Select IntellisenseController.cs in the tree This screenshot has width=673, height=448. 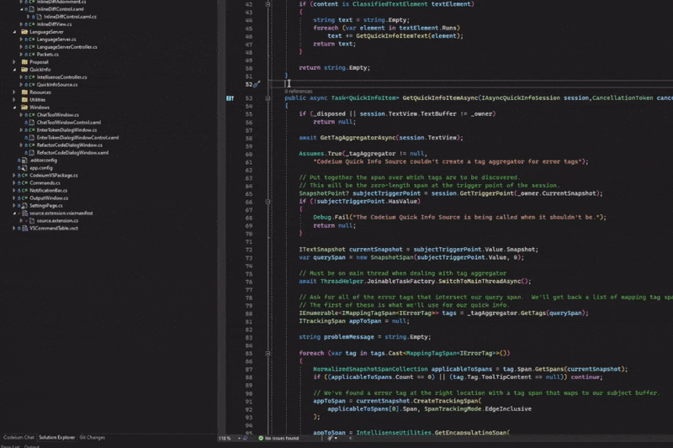click(x=61, y=77)
